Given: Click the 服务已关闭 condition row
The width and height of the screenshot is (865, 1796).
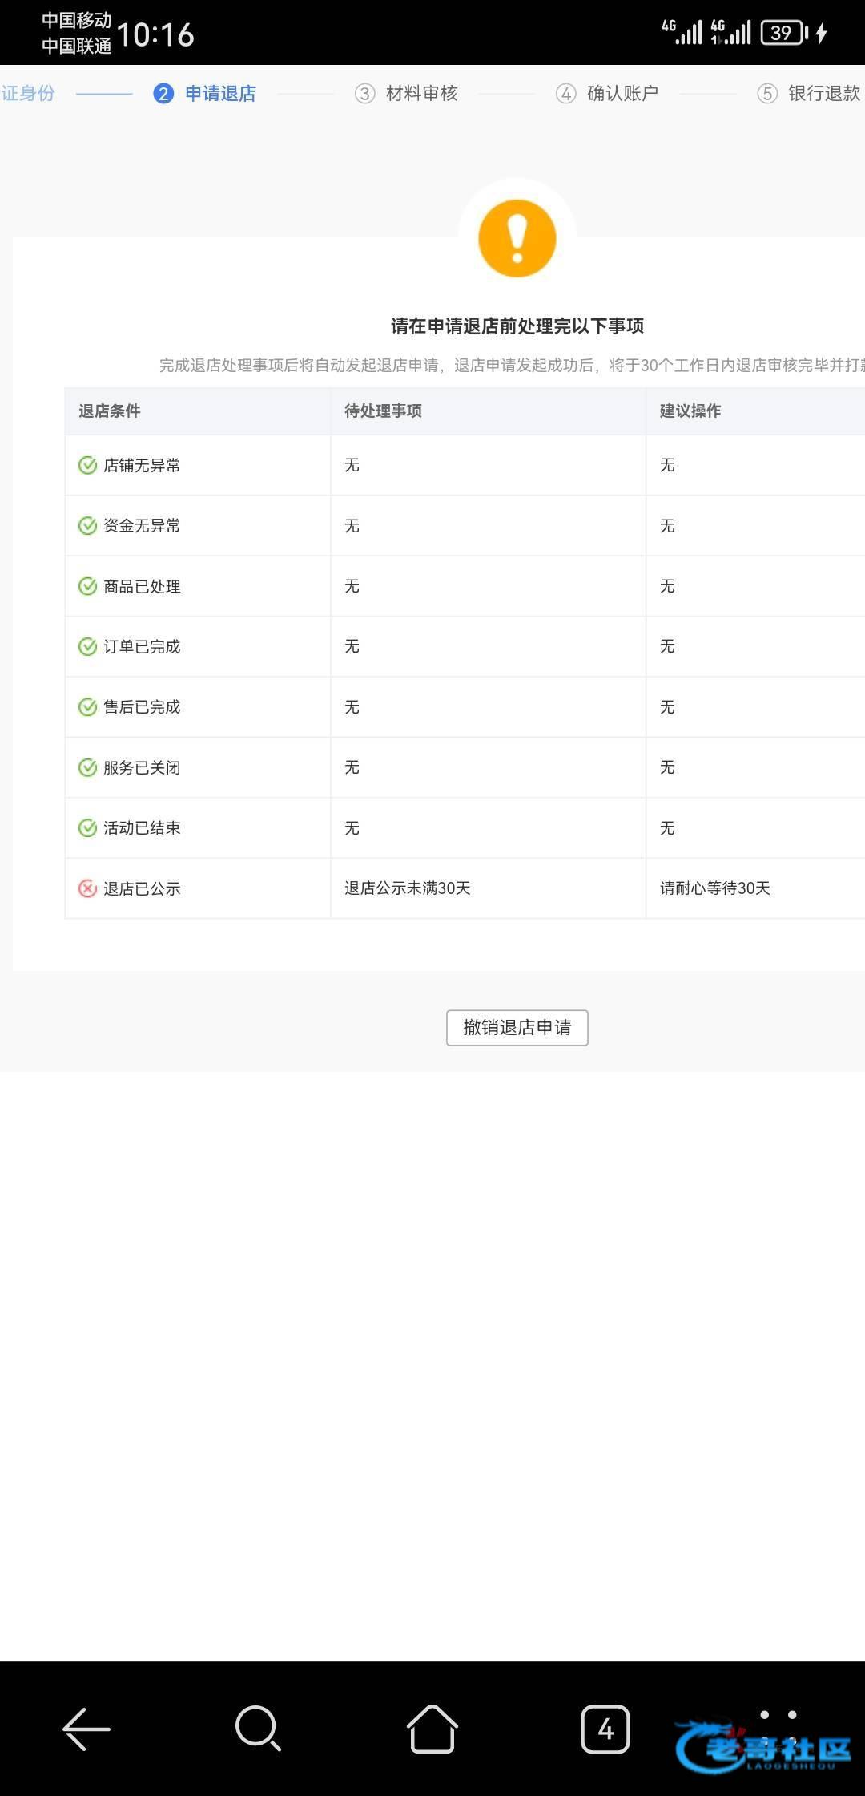Looking at the screenshot, I should click(x=142, y=767).
